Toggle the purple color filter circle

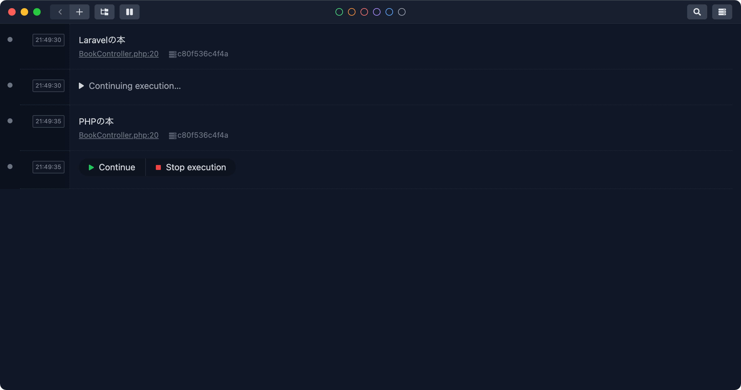point(376,12)
